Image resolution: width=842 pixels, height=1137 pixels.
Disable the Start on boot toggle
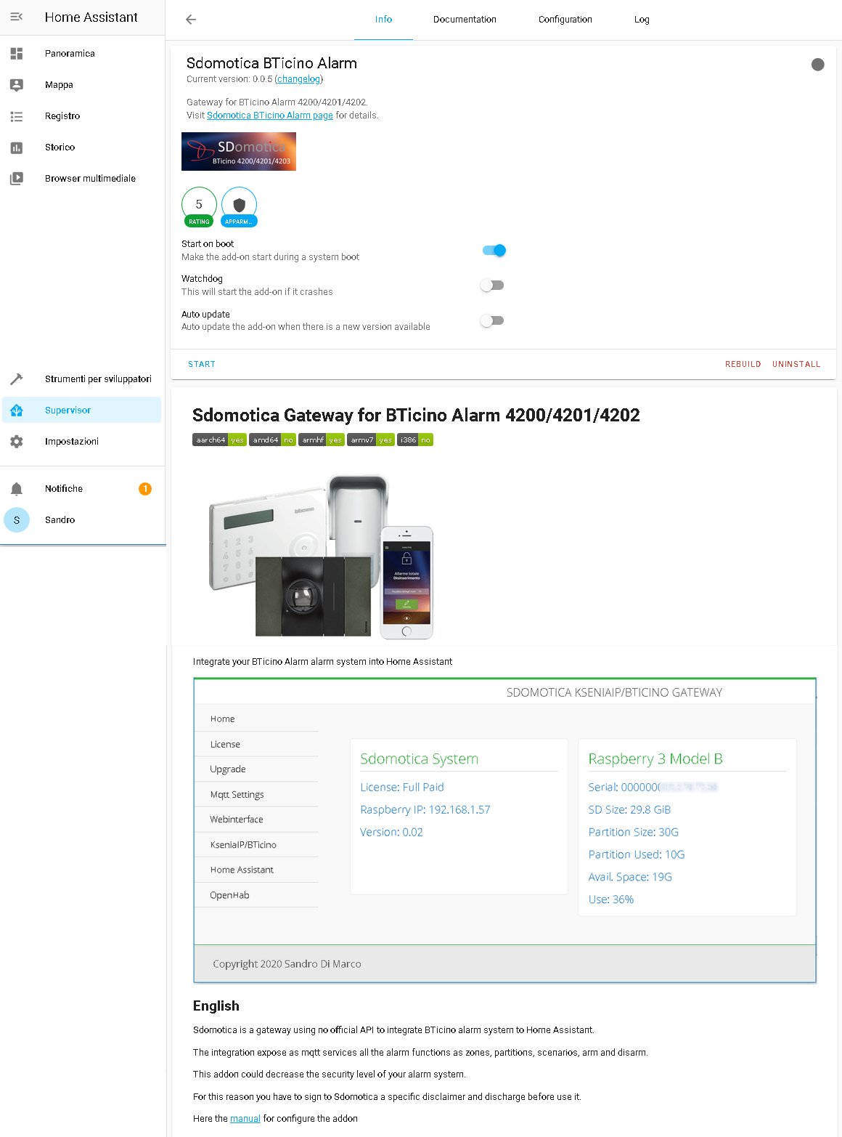point(494,251)
